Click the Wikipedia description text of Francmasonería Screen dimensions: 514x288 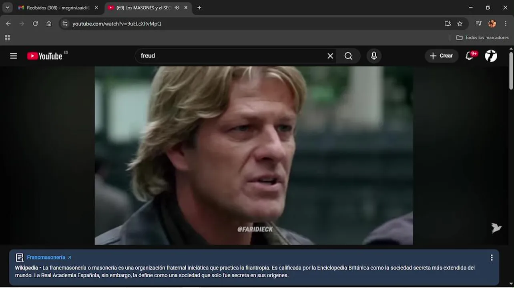click(245, 272)
